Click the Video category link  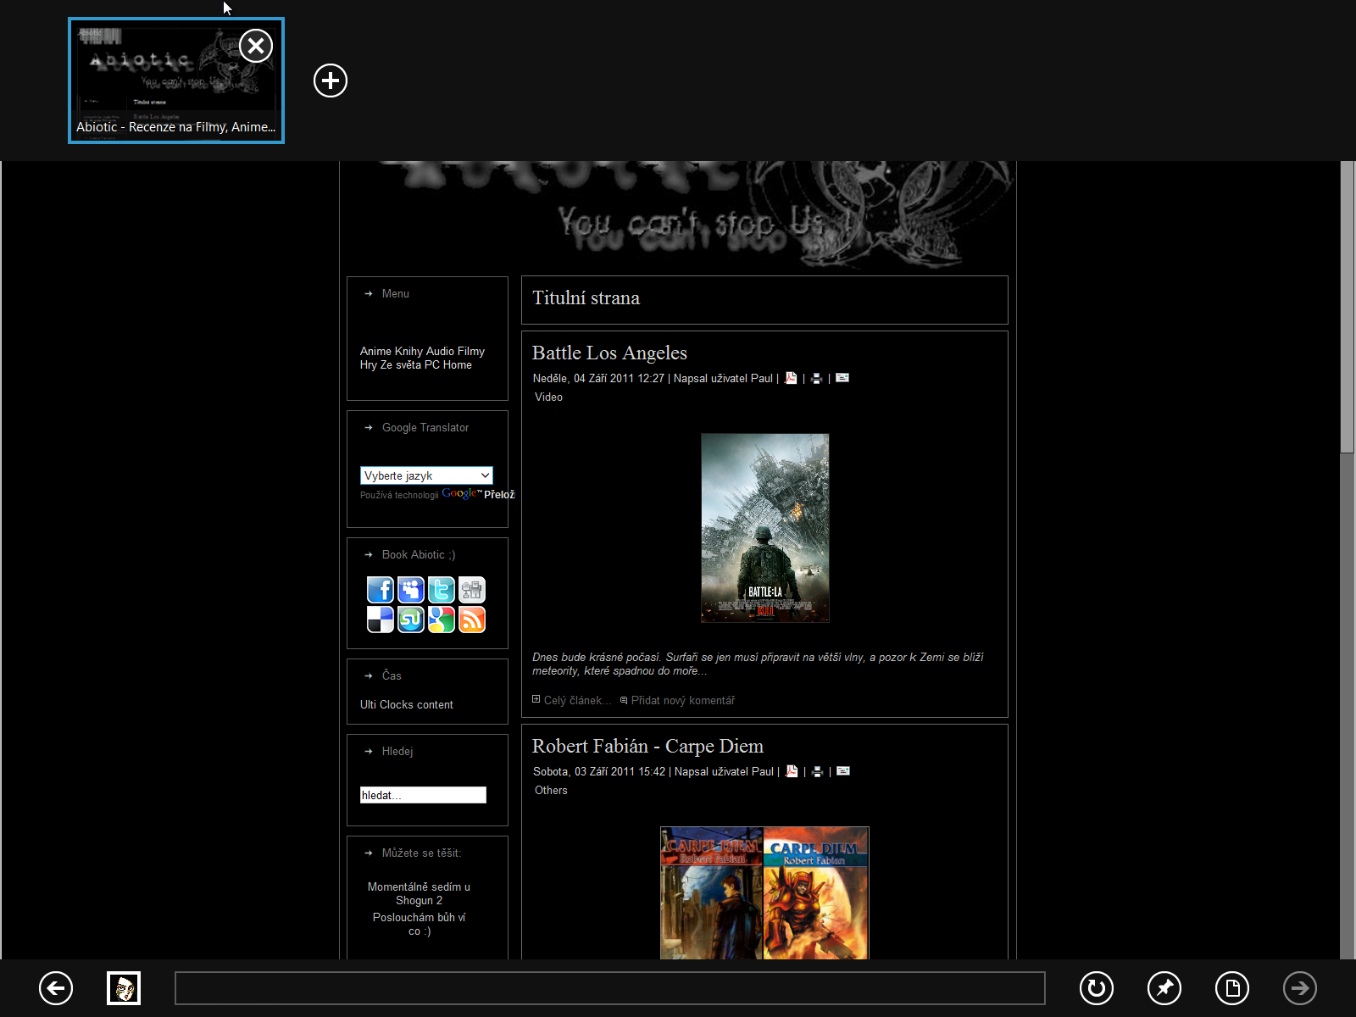click(x=548, y=397)
